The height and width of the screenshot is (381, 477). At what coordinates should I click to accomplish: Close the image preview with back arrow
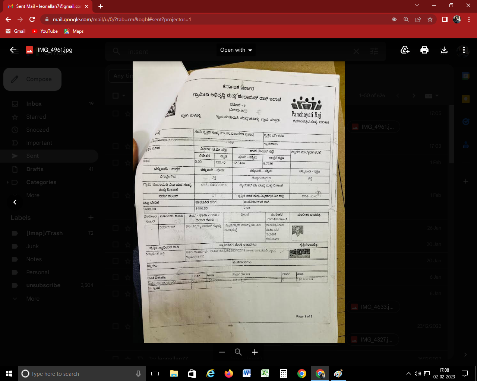[x=13, y=50]
